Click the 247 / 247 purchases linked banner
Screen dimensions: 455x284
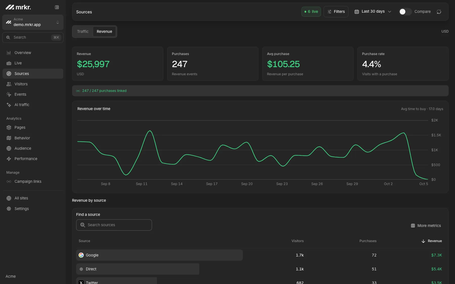pyautogui.click(x=260, y=91)
